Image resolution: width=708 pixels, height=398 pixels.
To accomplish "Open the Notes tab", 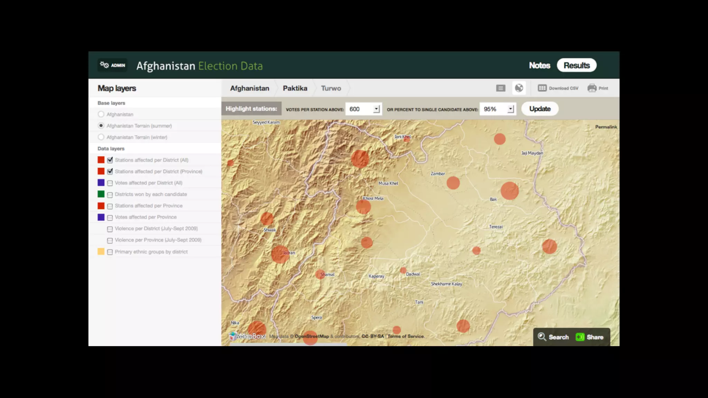I will point(539,65).
